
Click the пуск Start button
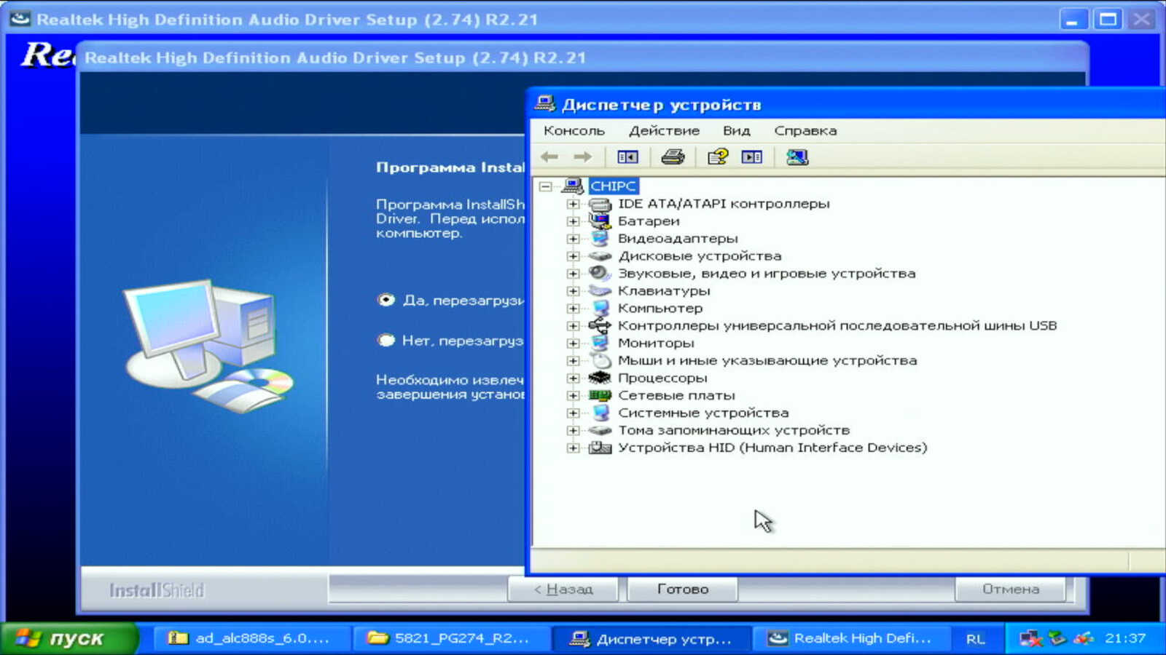point(69,638)
